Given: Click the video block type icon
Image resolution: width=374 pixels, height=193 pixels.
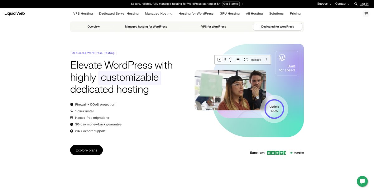Looking at the screenshot, I should (x=219, y=60).
